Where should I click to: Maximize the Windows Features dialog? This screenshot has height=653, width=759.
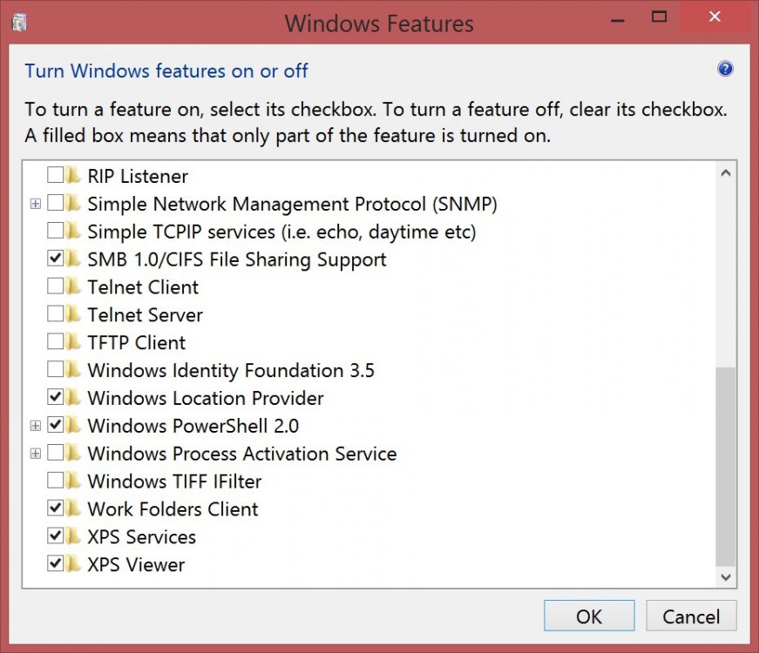[659, 17]
